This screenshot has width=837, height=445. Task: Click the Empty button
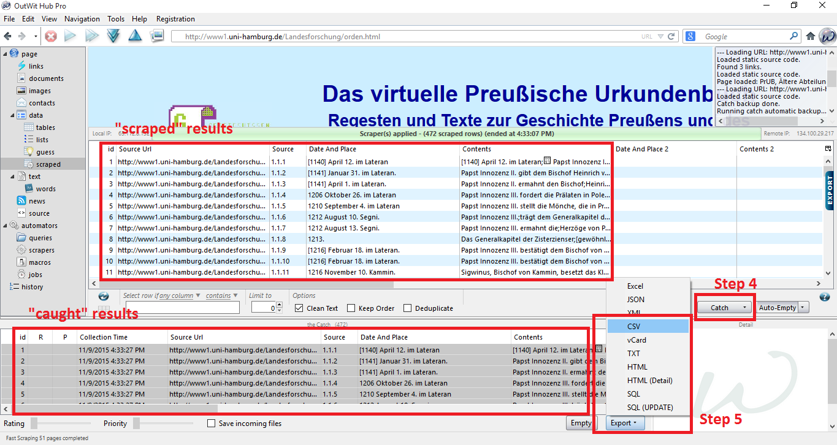point(581,423)
